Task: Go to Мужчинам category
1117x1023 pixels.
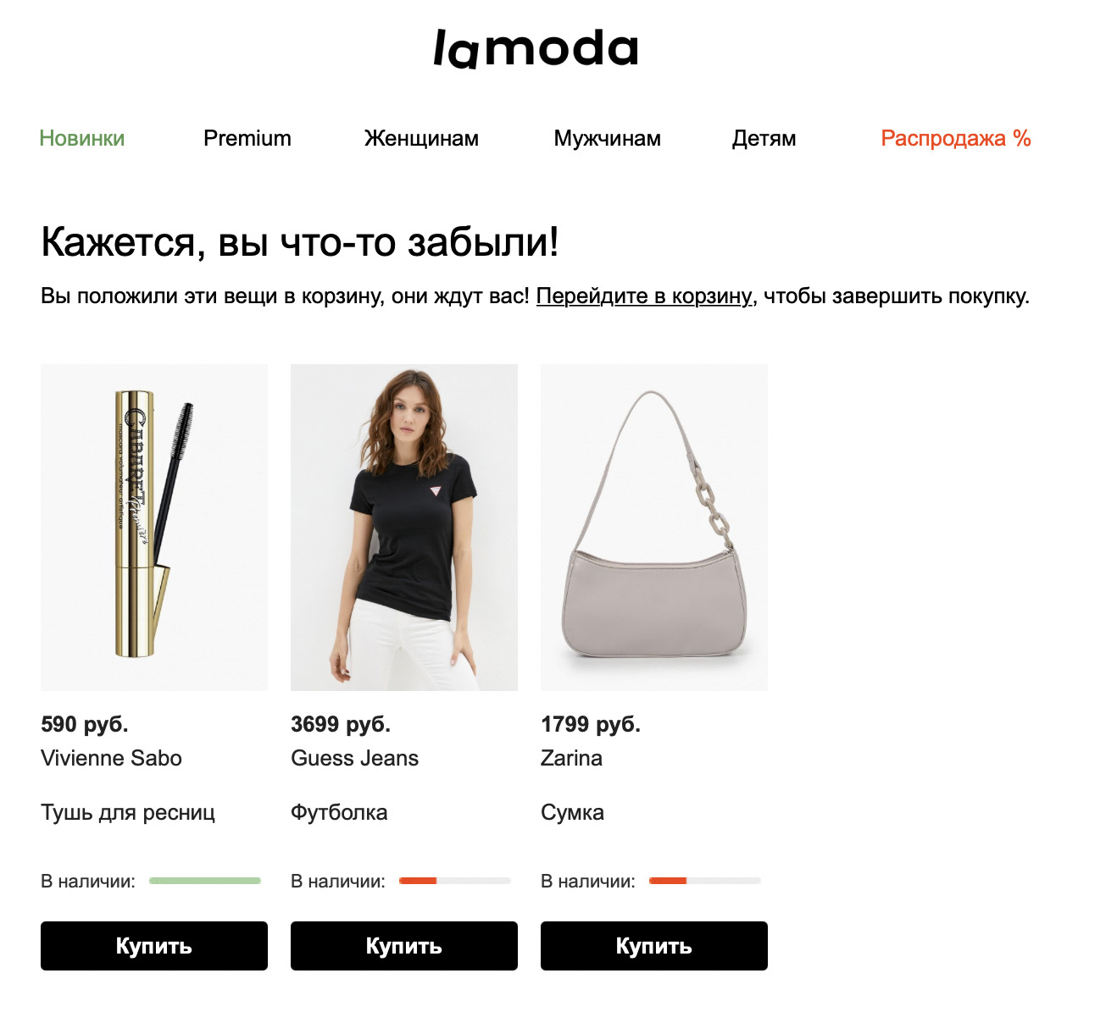Action: [608, 138]
